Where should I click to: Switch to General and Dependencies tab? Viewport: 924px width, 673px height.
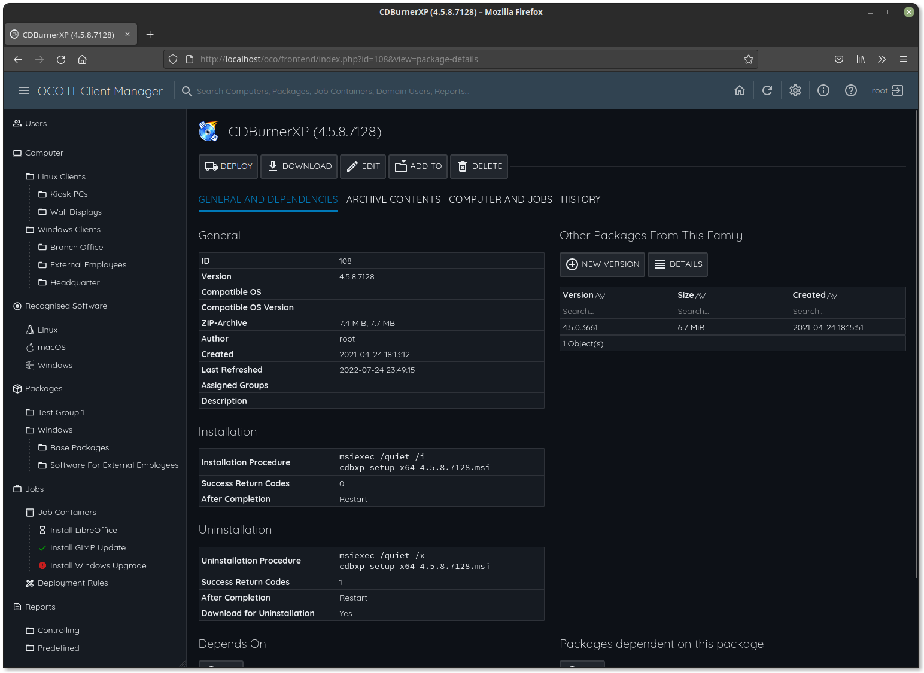268,200
